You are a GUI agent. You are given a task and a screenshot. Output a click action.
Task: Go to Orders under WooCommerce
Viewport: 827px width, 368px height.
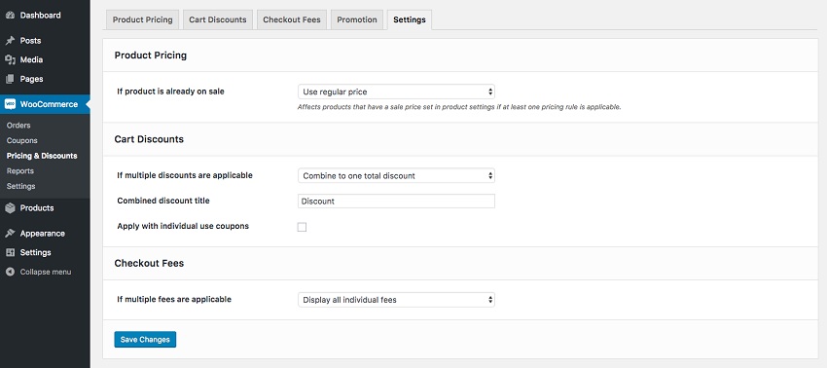(x=18, y=126)
